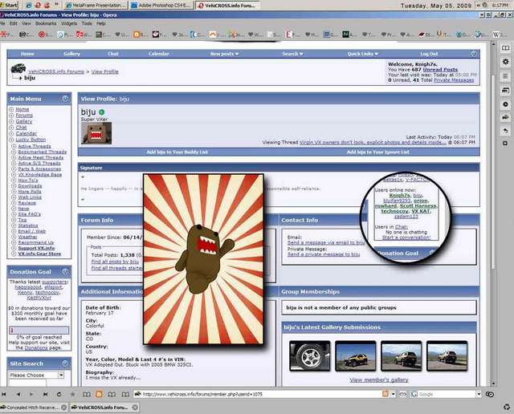Click Gallery in the top navbar

[72, 54]
